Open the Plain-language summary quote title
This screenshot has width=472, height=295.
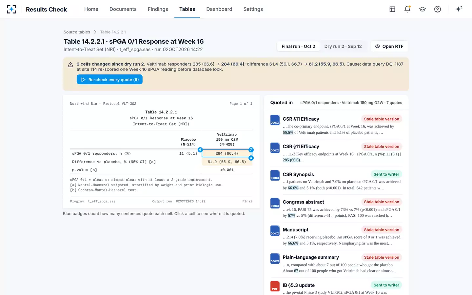click(311, 257)
